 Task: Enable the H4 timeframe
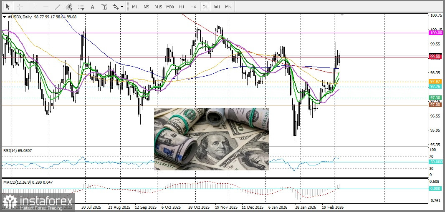click(x=193, y=7)
